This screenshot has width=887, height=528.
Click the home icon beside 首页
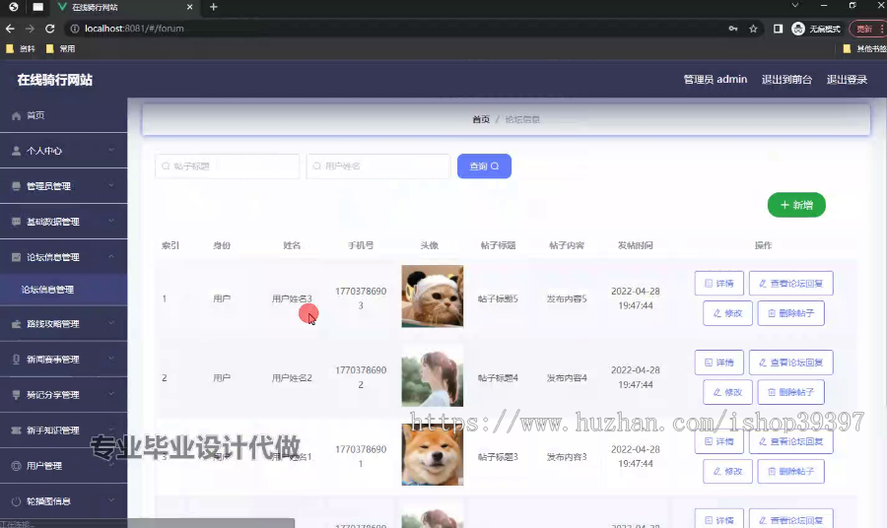pos(16,115)
